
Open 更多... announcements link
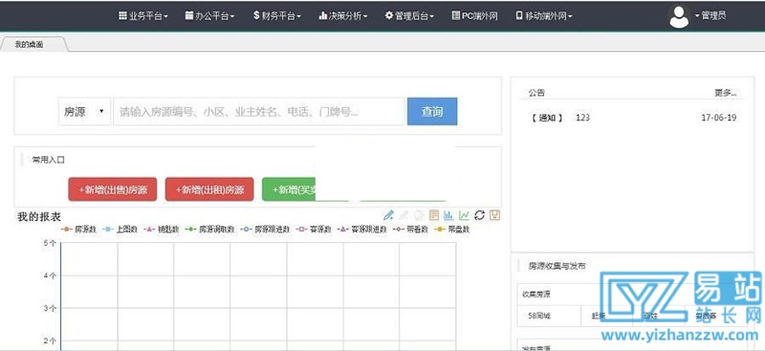coord(726,93)
